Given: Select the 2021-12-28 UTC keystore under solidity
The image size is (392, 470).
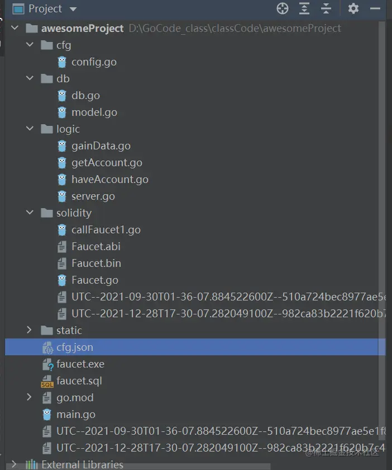Looking at the screenshot, I should (x=228, y=313).
